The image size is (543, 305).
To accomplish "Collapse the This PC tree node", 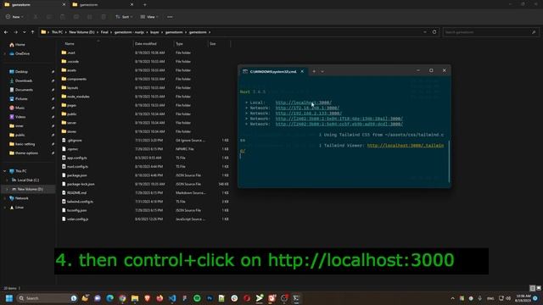I will click(x=4, y=171).
